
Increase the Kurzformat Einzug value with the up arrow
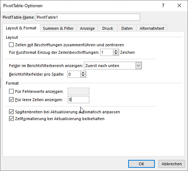click(x=116, y=51)
